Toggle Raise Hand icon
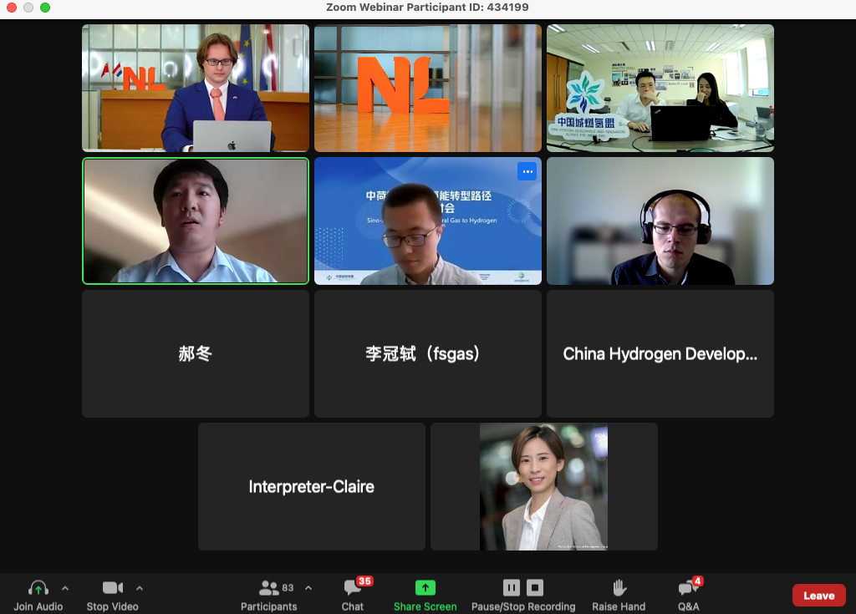This screenshot has height=614, width=856. (619, 588)
